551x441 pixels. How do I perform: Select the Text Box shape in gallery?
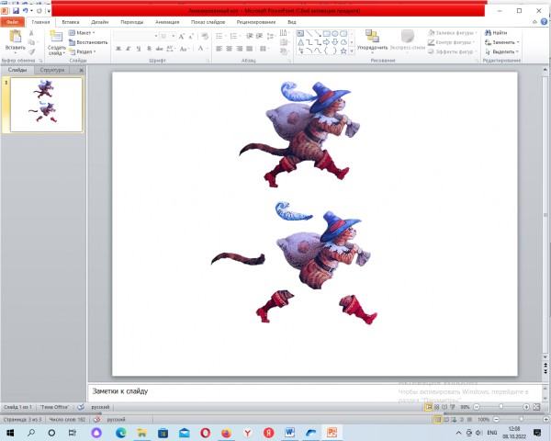point(300,34)
